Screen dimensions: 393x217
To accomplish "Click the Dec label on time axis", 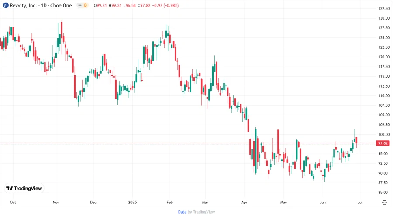I will tap(93, 202).
